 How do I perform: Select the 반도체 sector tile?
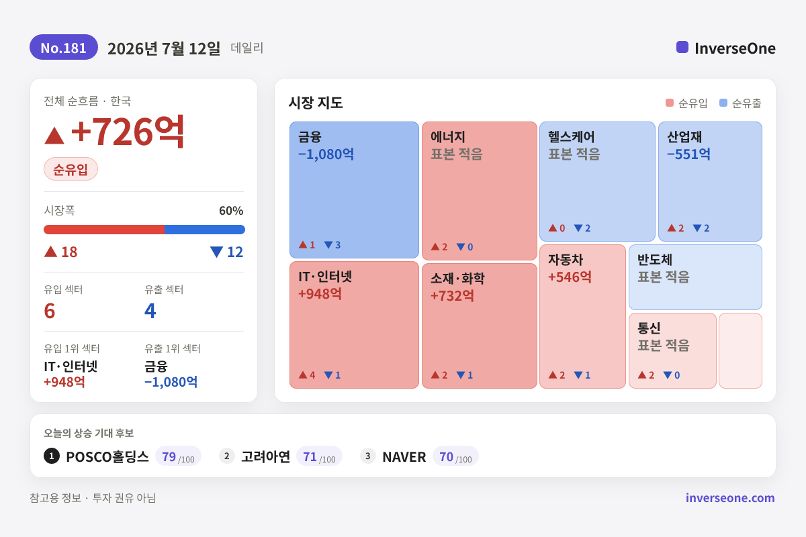[695, 277]
